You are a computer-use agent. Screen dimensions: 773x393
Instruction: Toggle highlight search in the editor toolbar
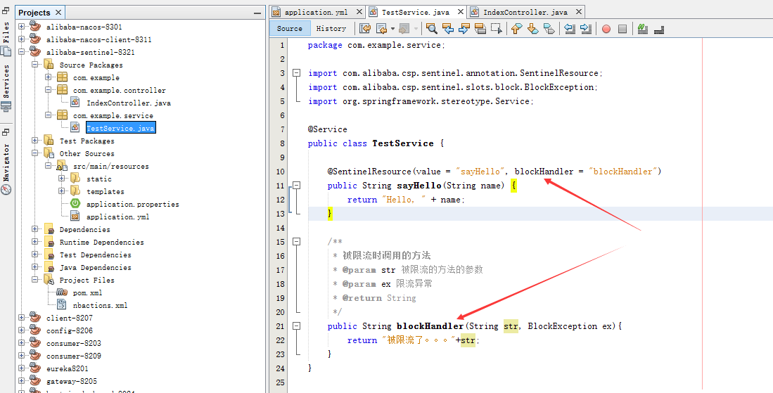pyautogui.click(x=480, y=29)
